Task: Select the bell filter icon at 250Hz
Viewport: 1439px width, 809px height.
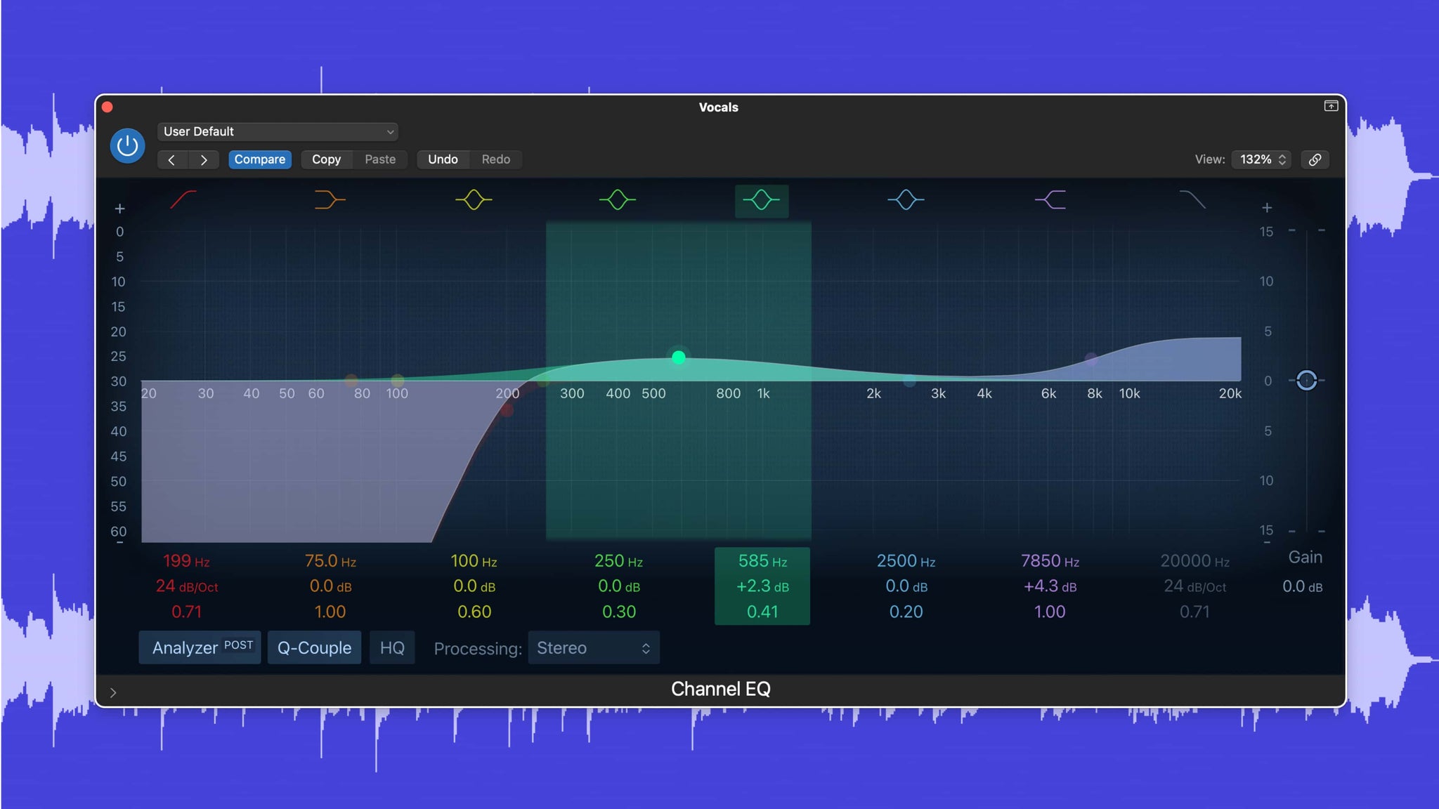Action: click(617, 199)
